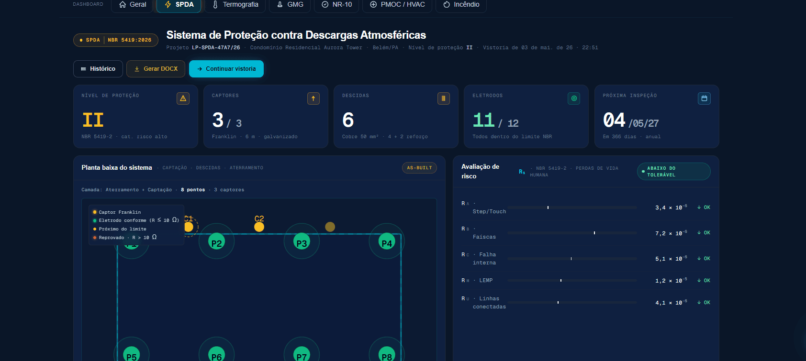This screenshot has width=806, height=361.
Task: Switch to the Incêndio tab
Action: click(461, 5)
